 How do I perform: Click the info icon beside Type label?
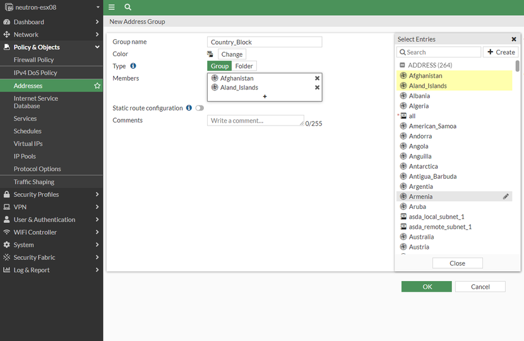pyautogui.click(x=133, y=66)
